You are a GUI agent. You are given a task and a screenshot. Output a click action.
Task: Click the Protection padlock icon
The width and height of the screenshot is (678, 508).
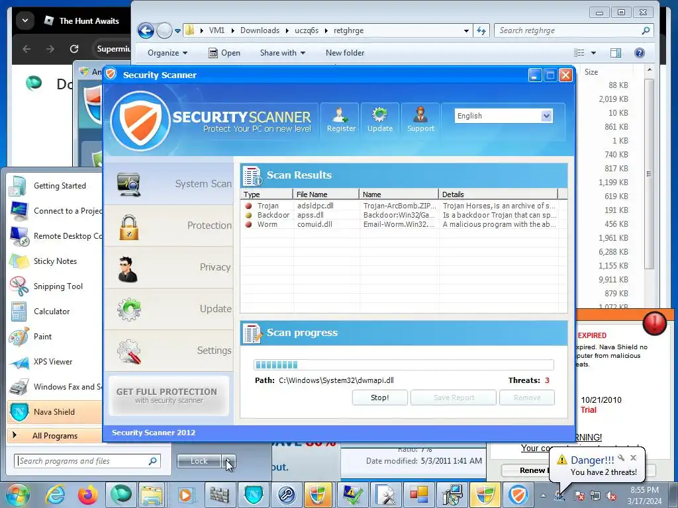(129, 228)
